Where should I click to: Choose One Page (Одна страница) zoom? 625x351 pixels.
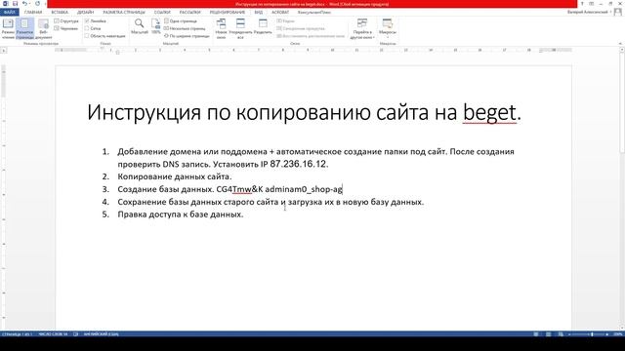pyautogui.click(x=181, y=21)
